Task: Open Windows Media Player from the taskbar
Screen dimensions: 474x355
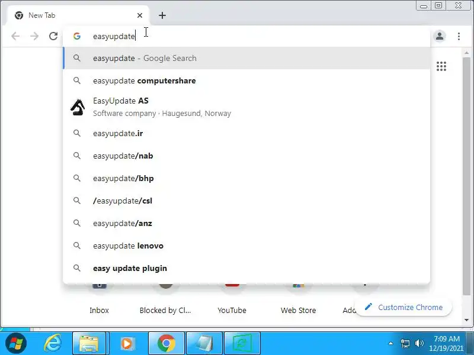Action: [x=127, y=344]
